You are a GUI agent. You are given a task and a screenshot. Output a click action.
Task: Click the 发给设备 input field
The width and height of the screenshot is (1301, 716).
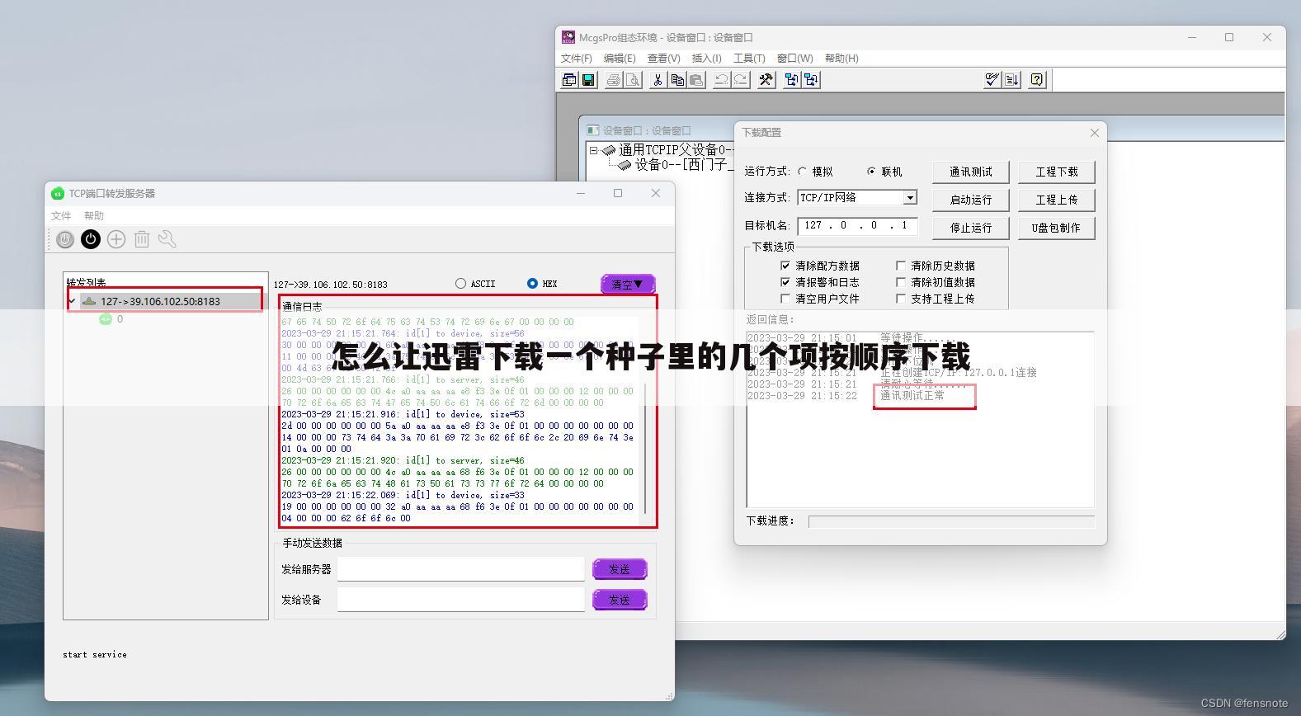[461, 600]
